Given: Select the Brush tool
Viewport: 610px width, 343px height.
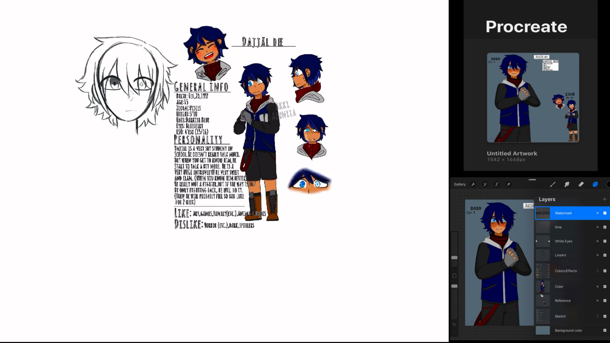Looking at the screenshot, I should [553, 184].
